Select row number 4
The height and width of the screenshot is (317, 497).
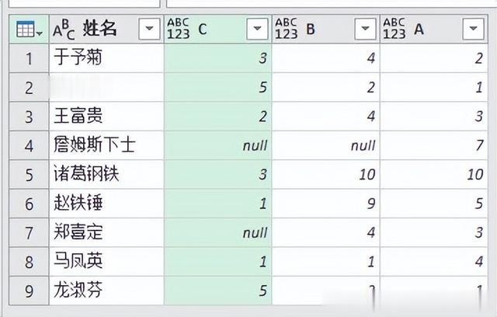30,145
